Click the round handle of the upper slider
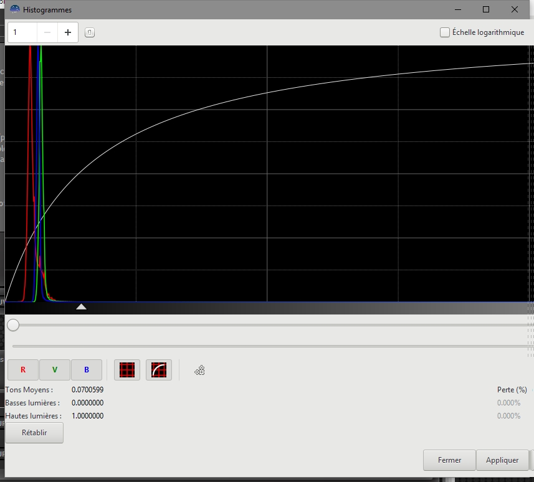This screenshot has height=482, width=534. [x=13, y=324]
